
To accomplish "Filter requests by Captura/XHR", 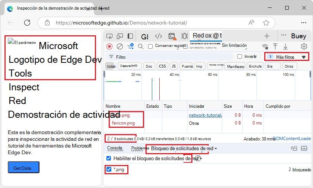I will (x=129, y=66).
